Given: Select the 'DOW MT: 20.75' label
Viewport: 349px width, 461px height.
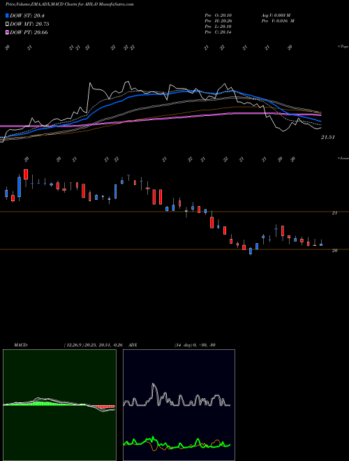Looking at the screenshot, I should (29, 24).
